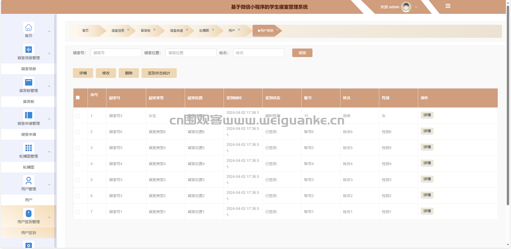Click the 搜索 search button
This screenshot has height=249, width=511.
[302, 53]
